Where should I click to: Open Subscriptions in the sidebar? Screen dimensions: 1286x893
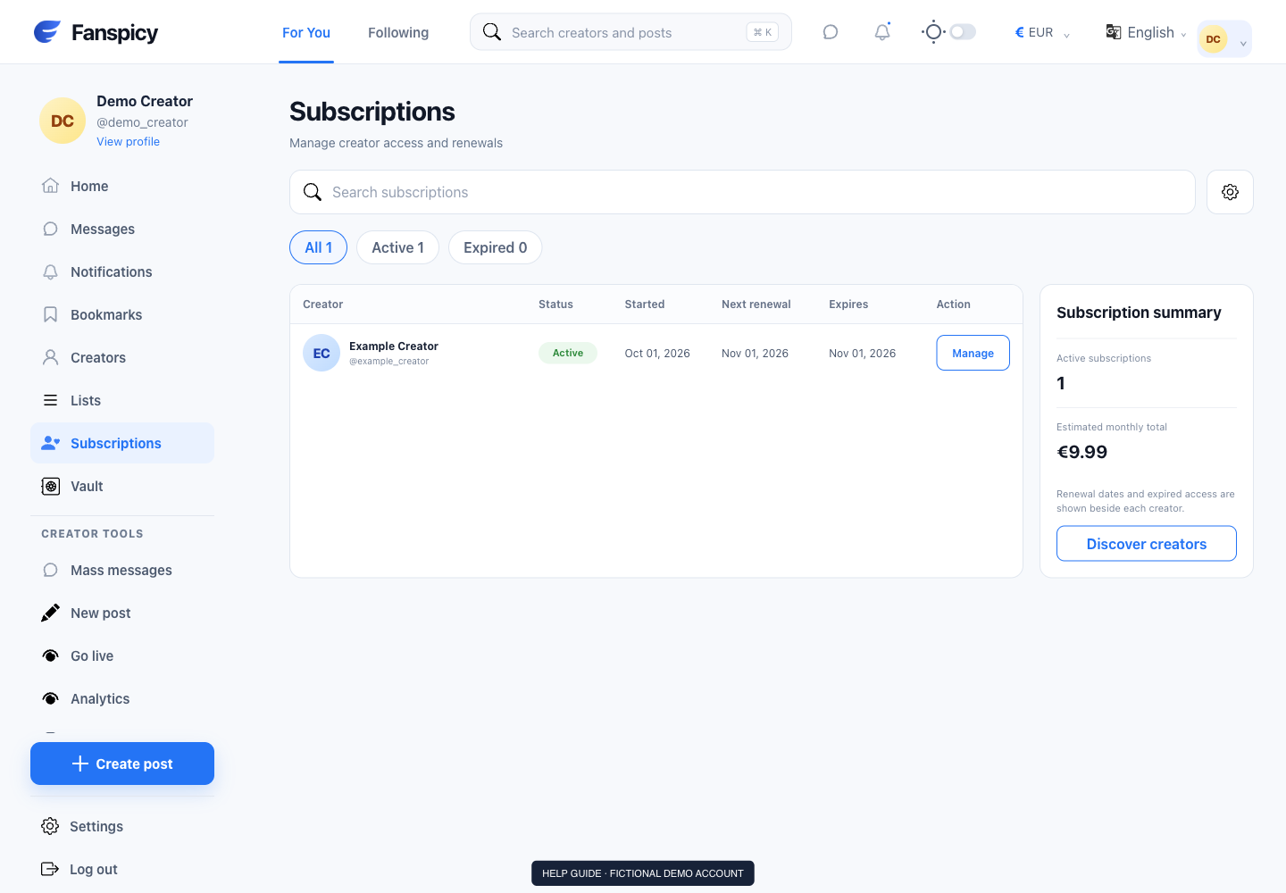[122, 443]
